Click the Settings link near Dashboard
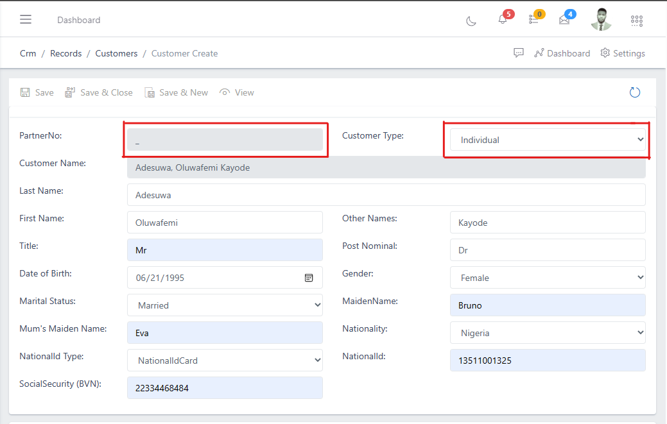Screen dimensions: 667x424 [x=623, y=53]
